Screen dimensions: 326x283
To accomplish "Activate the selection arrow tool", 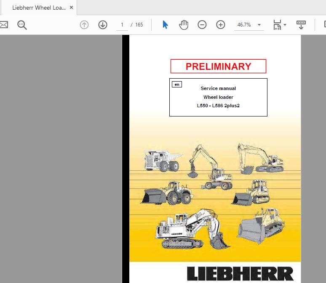I will point(165,25).
